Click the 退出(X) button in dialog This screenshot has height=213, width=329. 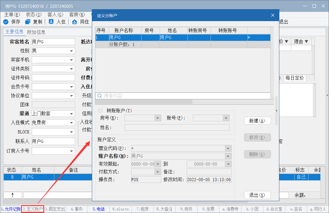point(257,195)
